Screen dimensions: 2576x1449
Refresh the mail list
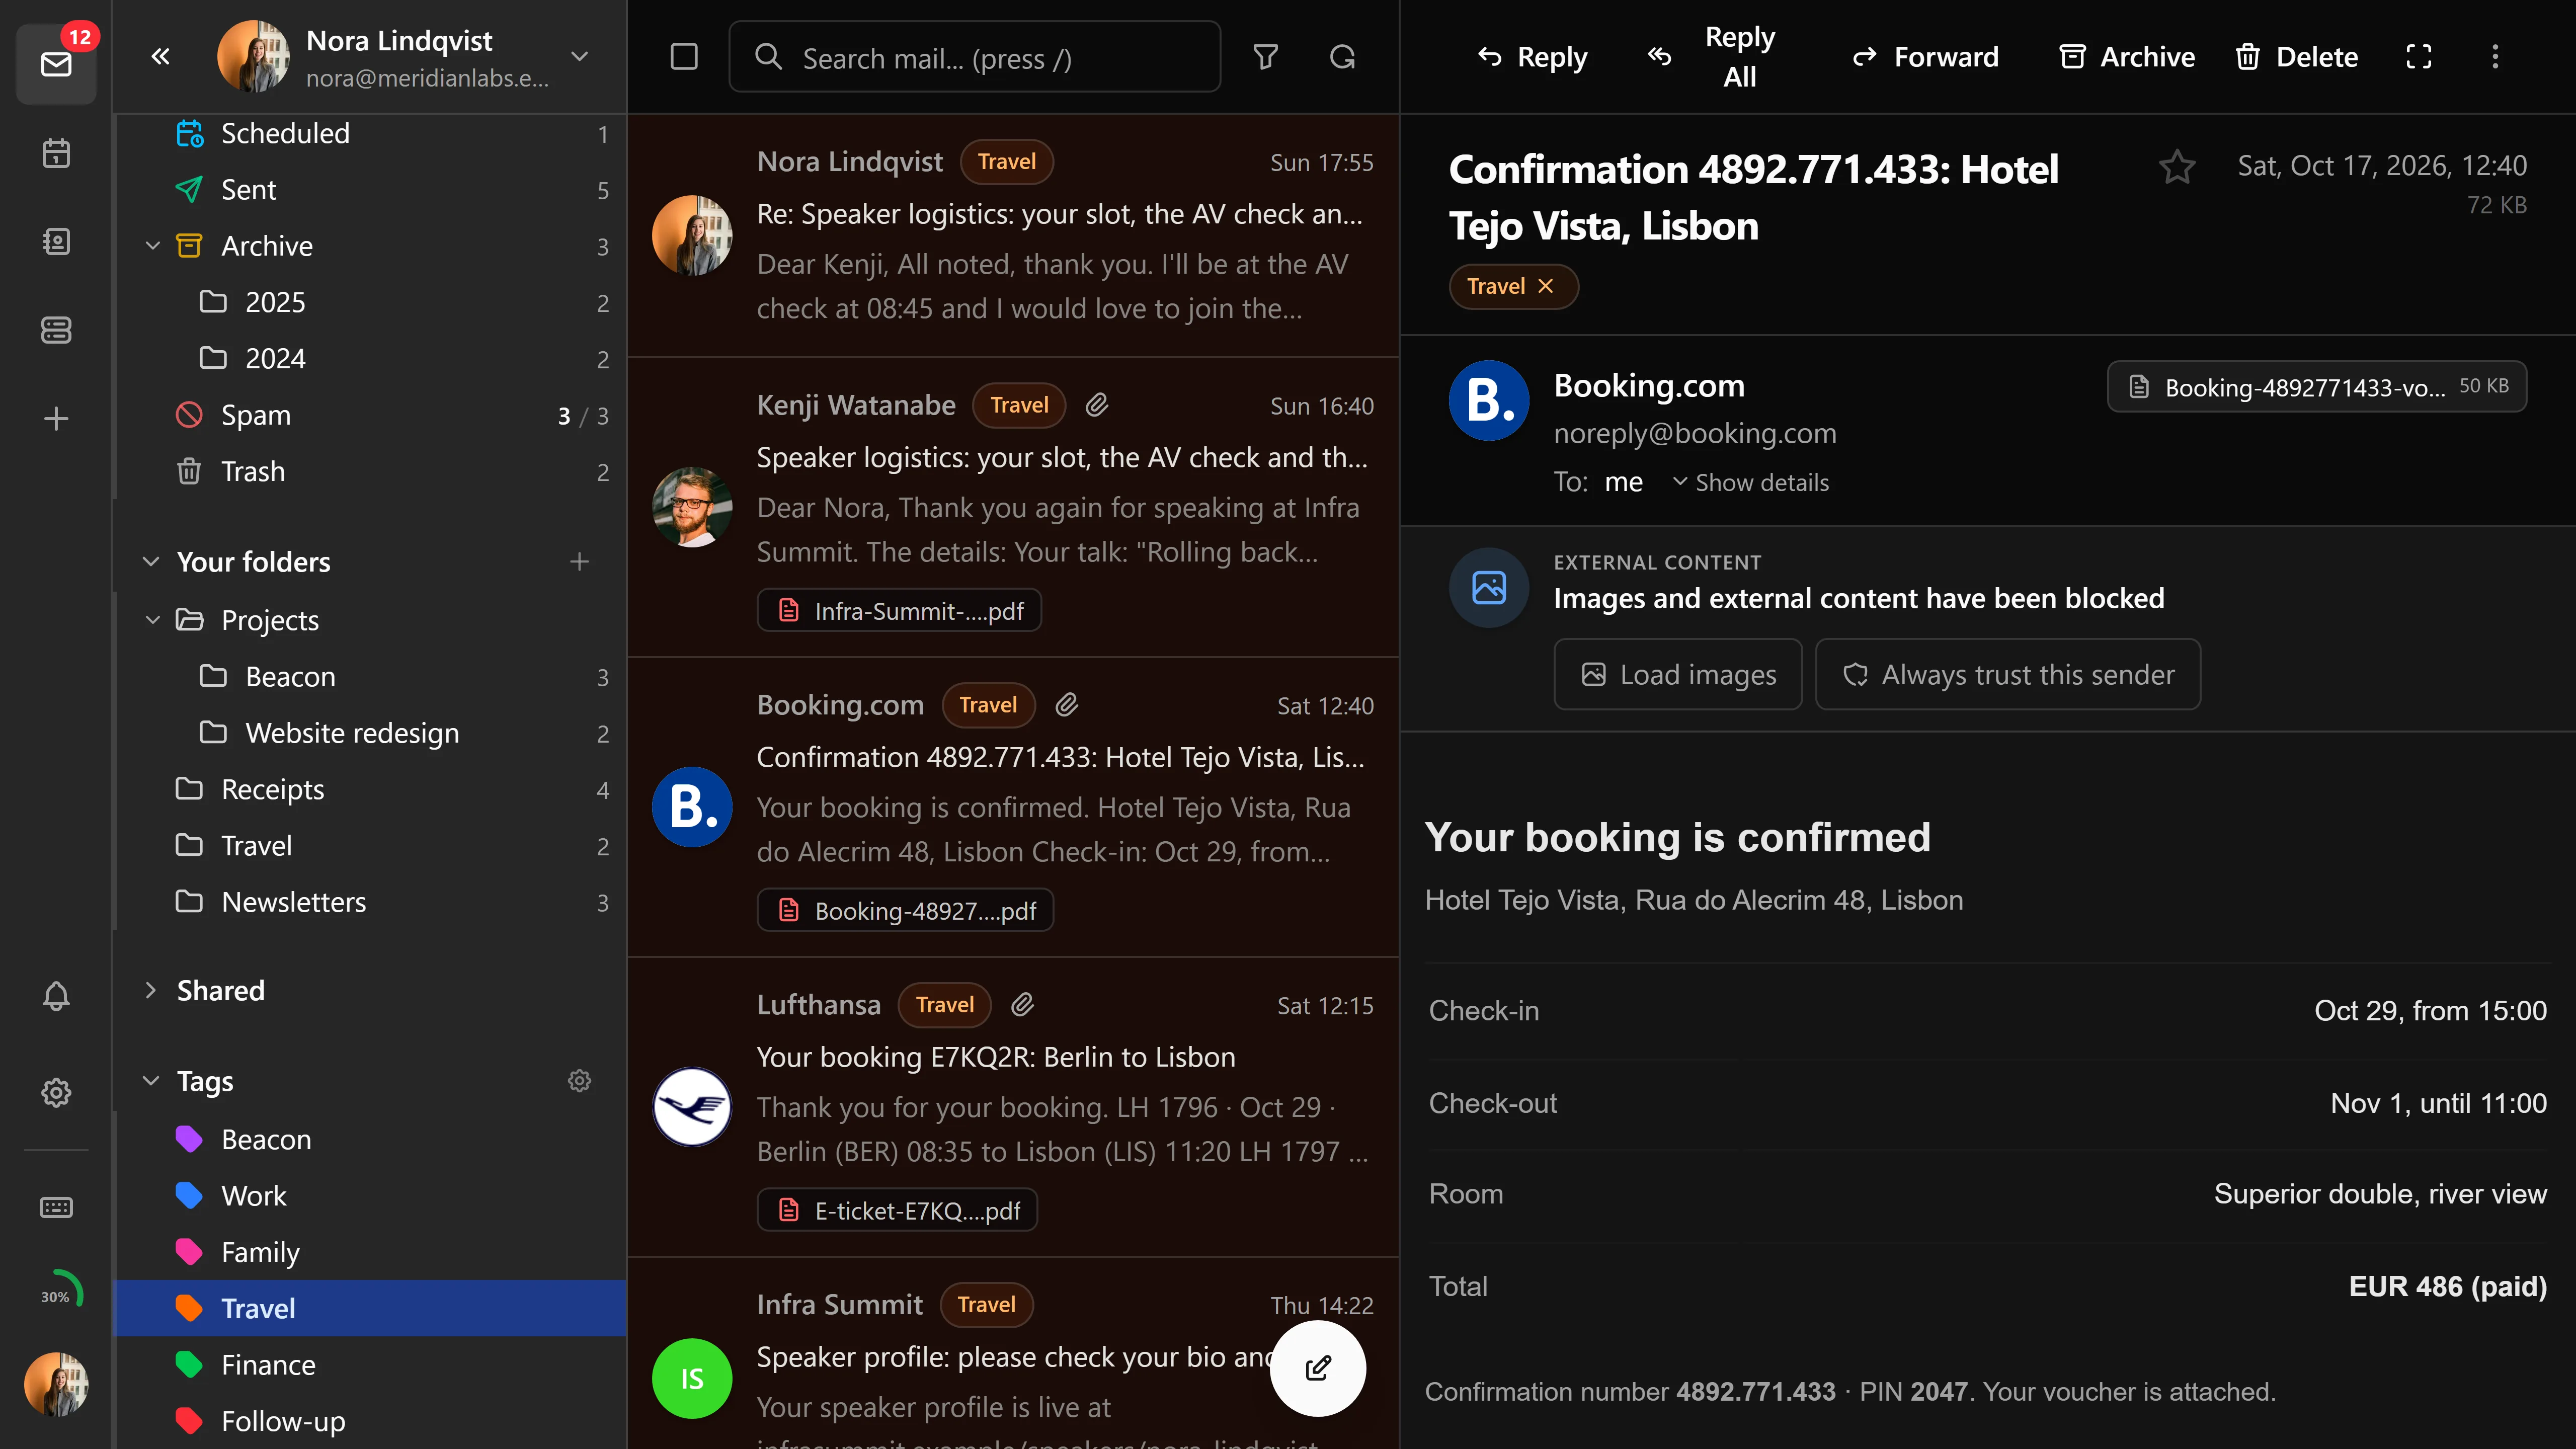click(1343, 57)
